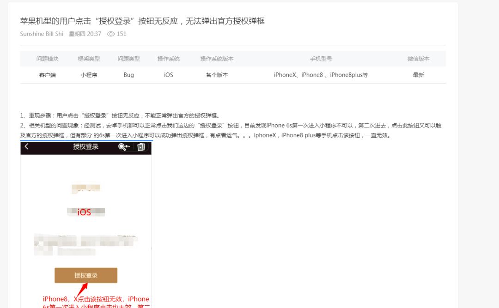Click the 操作系统版本 column header

[217, 59]
